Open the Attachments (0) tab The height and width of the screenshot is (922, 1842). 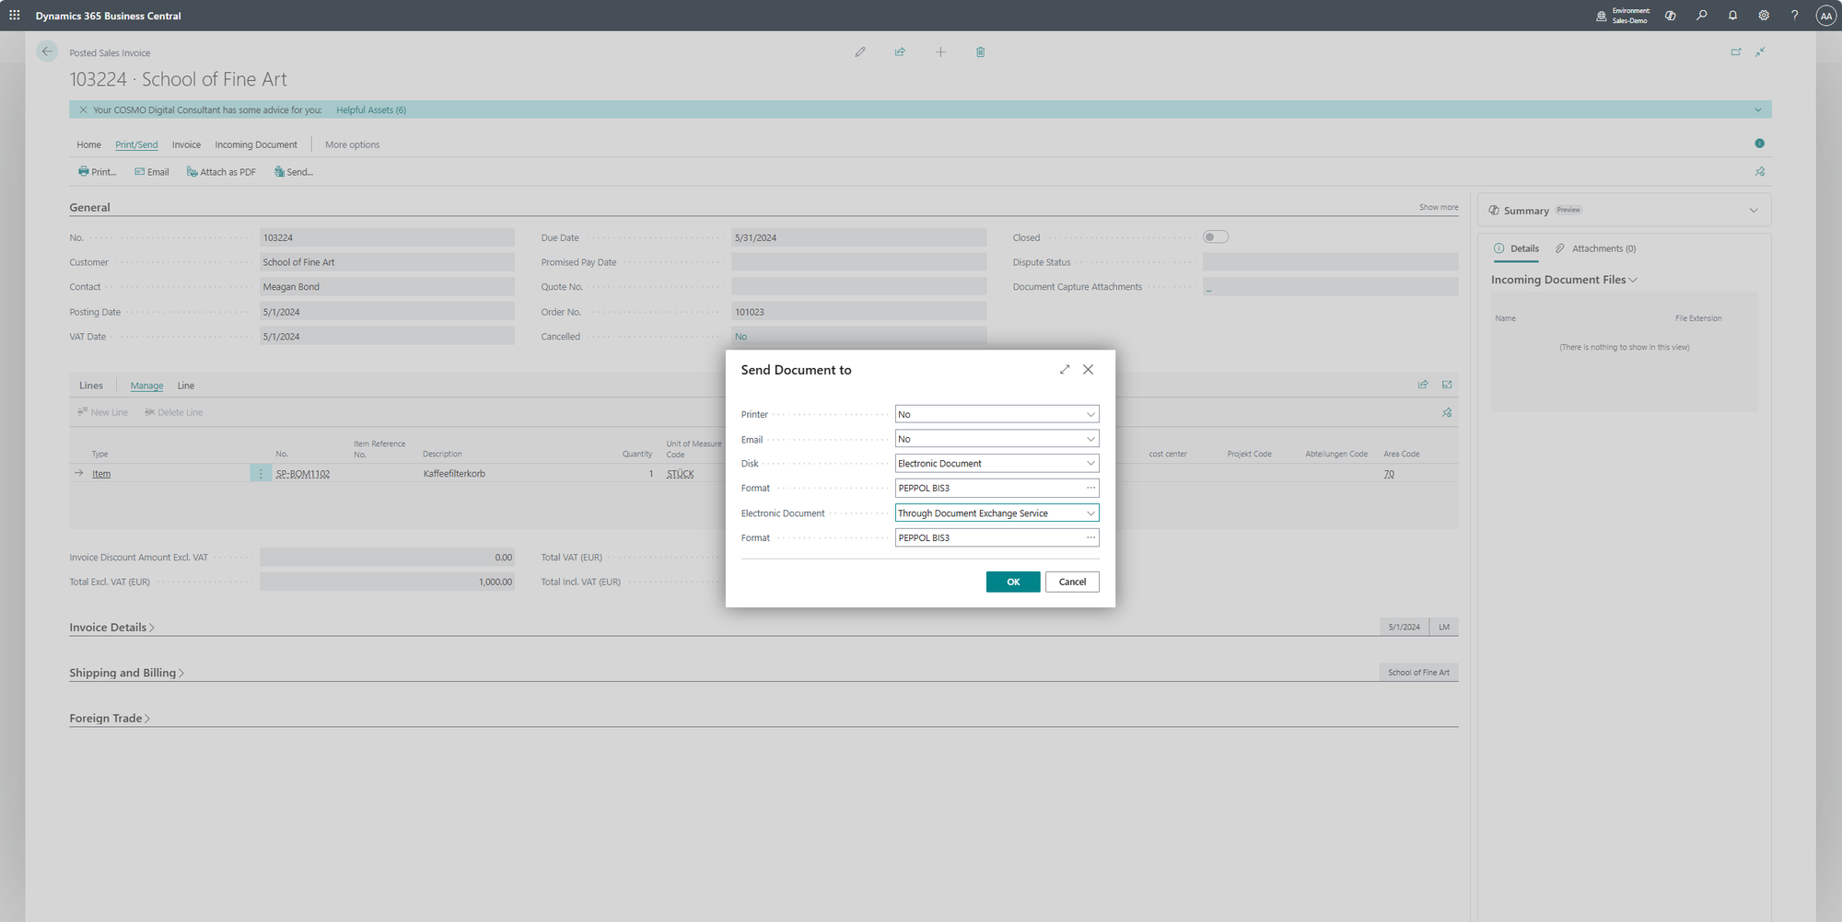1603,248
